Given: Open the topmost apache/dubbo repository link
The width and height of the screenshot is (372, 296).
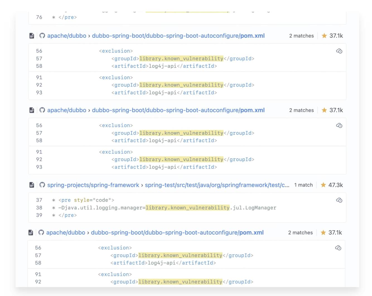Looking at the screenshot, I should [x=67, y=36].
